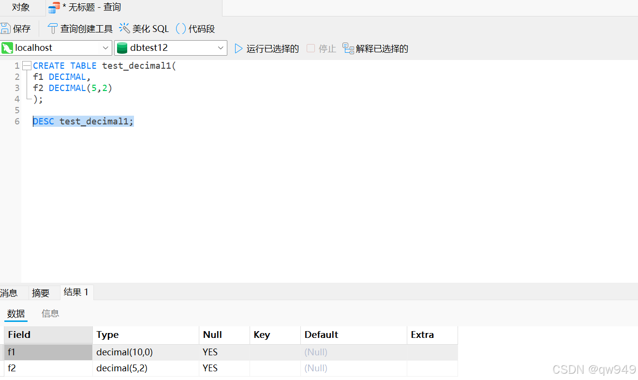Image resolution: width=638 pixels, height=380 pixels.
Task: Click line number 6 in the editor
Action: coord(16,121)
